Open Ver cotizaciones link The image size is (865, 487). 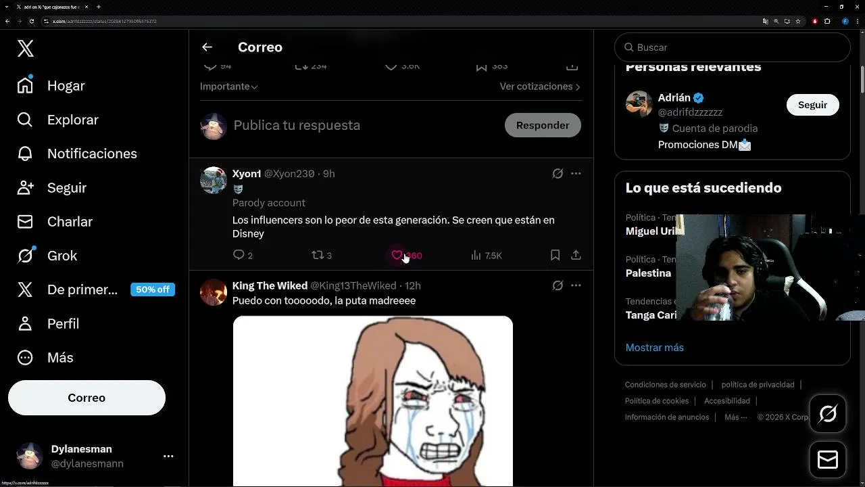pos(540,87)
